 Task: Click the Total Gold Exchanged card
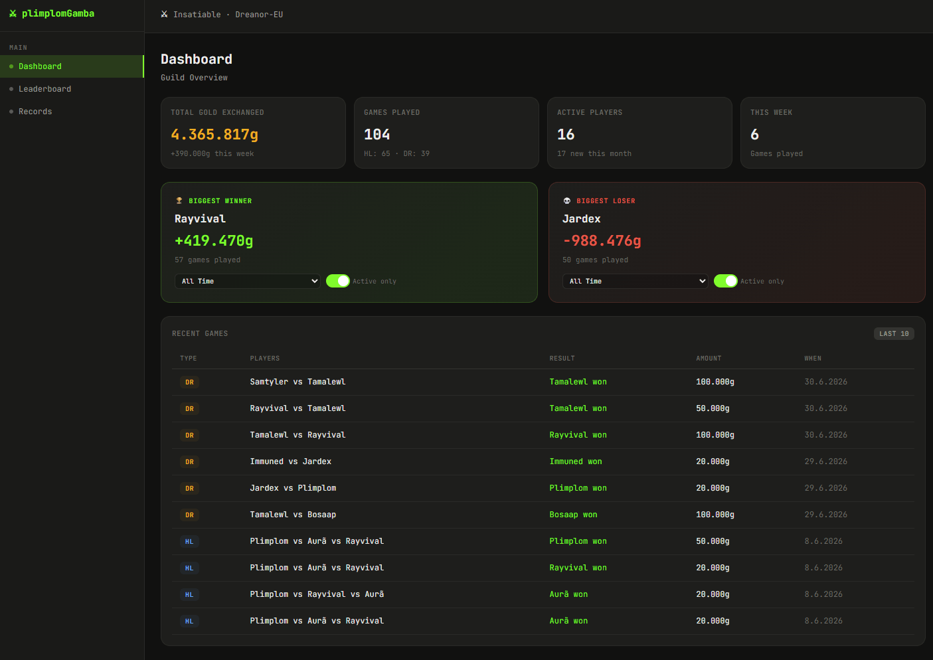tap(253, 133)
